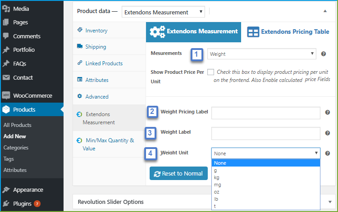338x212 pixels.
Task: Open the Media menu item
Action: pyautogui.click(x=32, y=9)
